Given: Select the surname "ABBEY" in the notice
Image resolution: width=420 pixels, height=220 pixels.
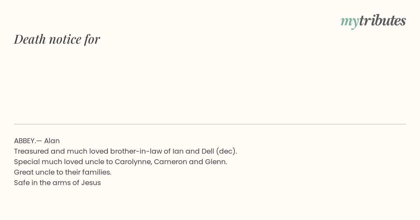Looking at the screenshot, I should click(x=24, y=141).
